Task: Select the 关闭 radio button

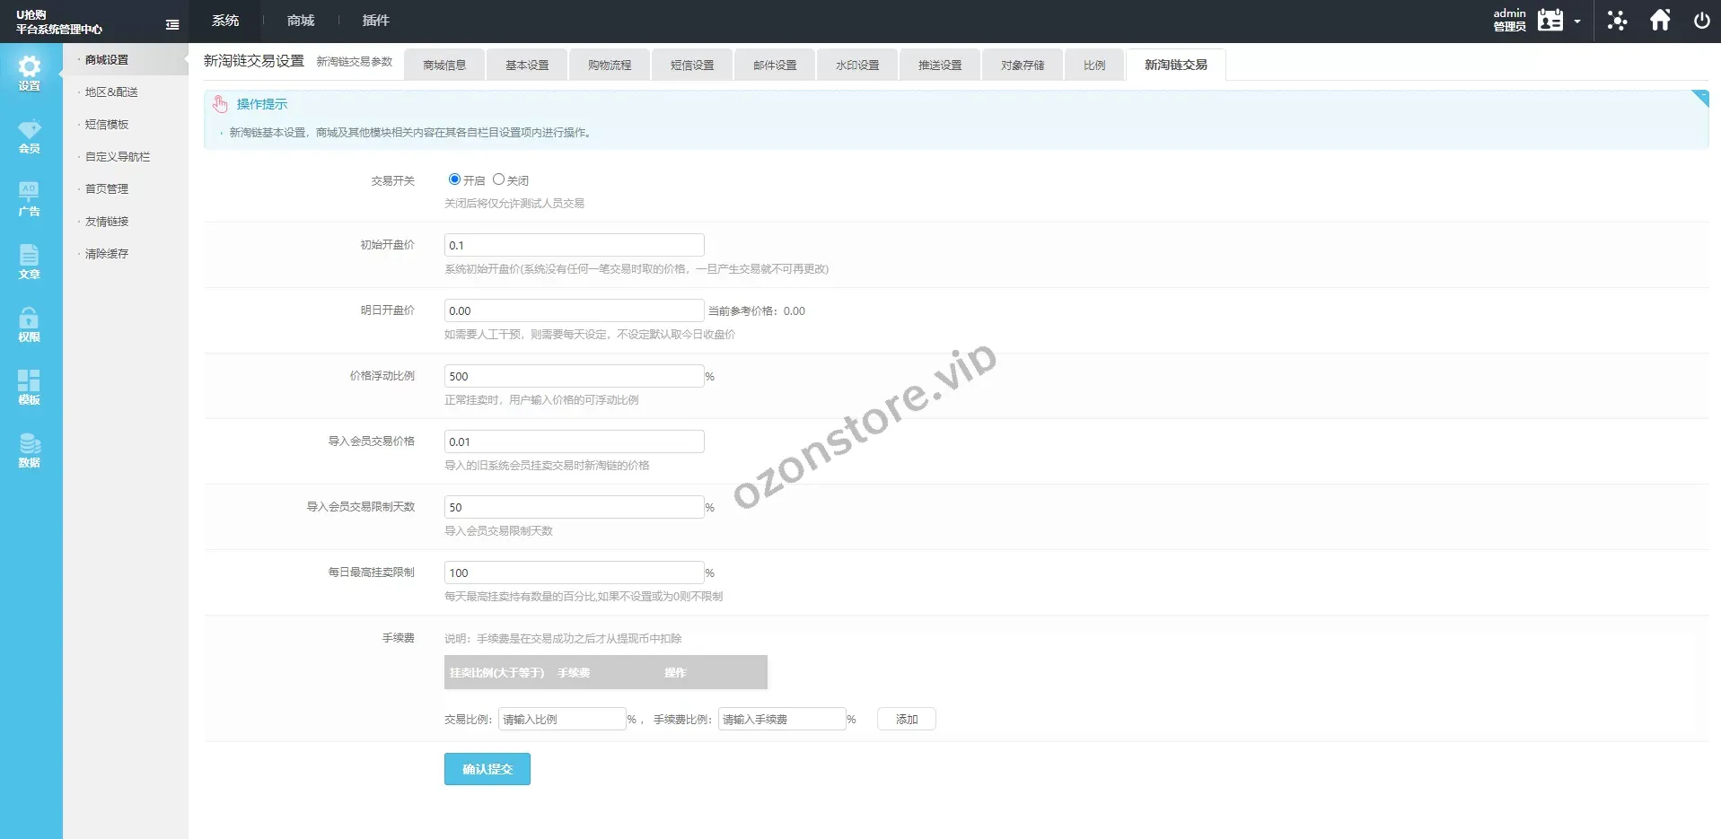Action: (498, 179)
